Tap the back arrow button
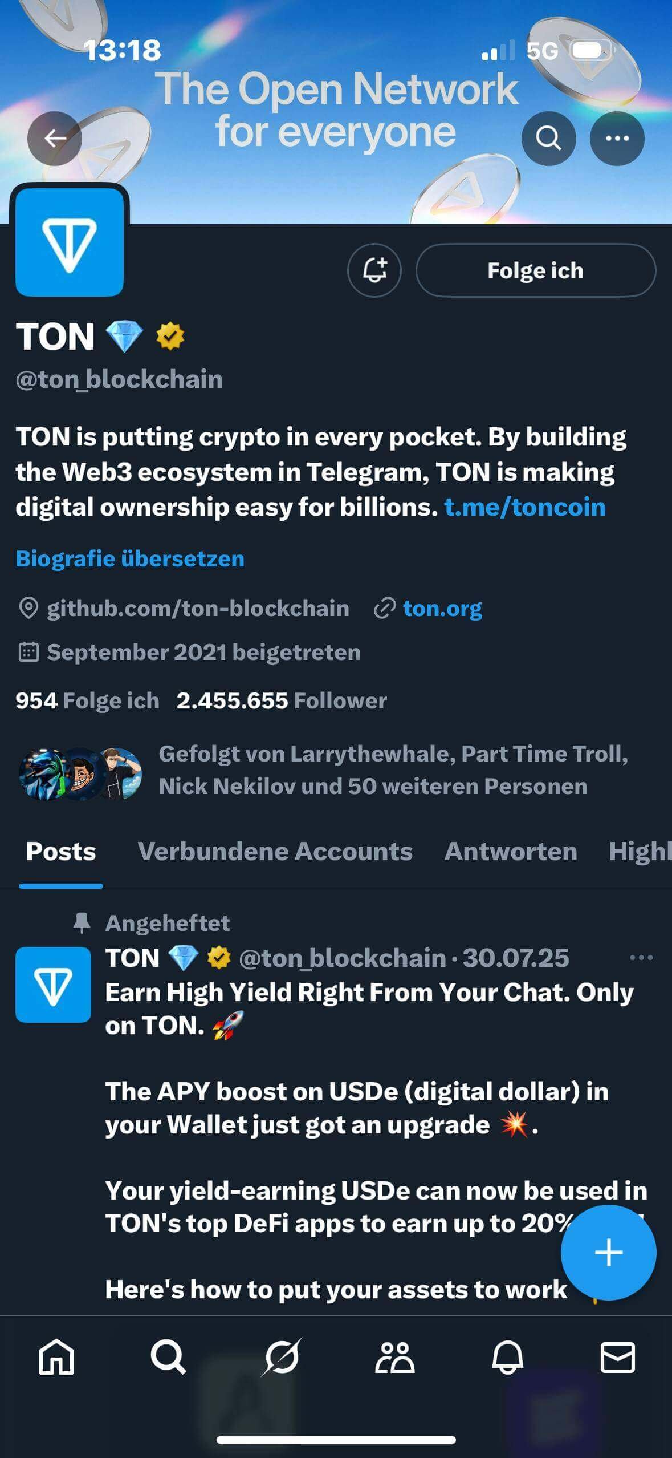 tap(55, 138)
